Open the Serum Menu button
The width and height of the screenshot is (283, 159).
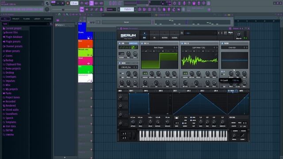pos(230,33)
